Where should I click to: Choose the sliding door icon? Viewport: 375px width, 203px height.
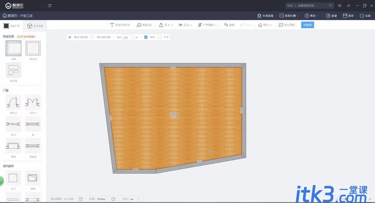point(13,124)
